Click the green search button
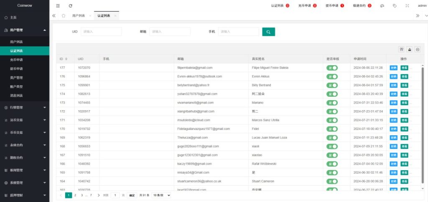 pyautogui.click(x=268, y=32)
